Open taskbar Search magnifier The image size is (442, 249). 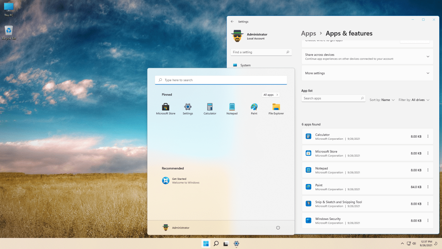click(216, 243)
